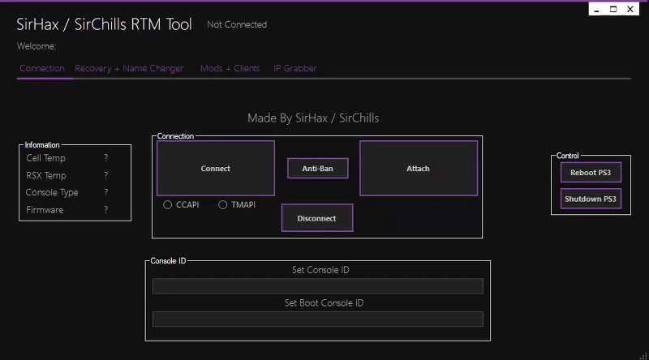This screenshot has width=649, height=360.
Task: Click Made By SirHax / SirChills text
Action: coord(313,118)
